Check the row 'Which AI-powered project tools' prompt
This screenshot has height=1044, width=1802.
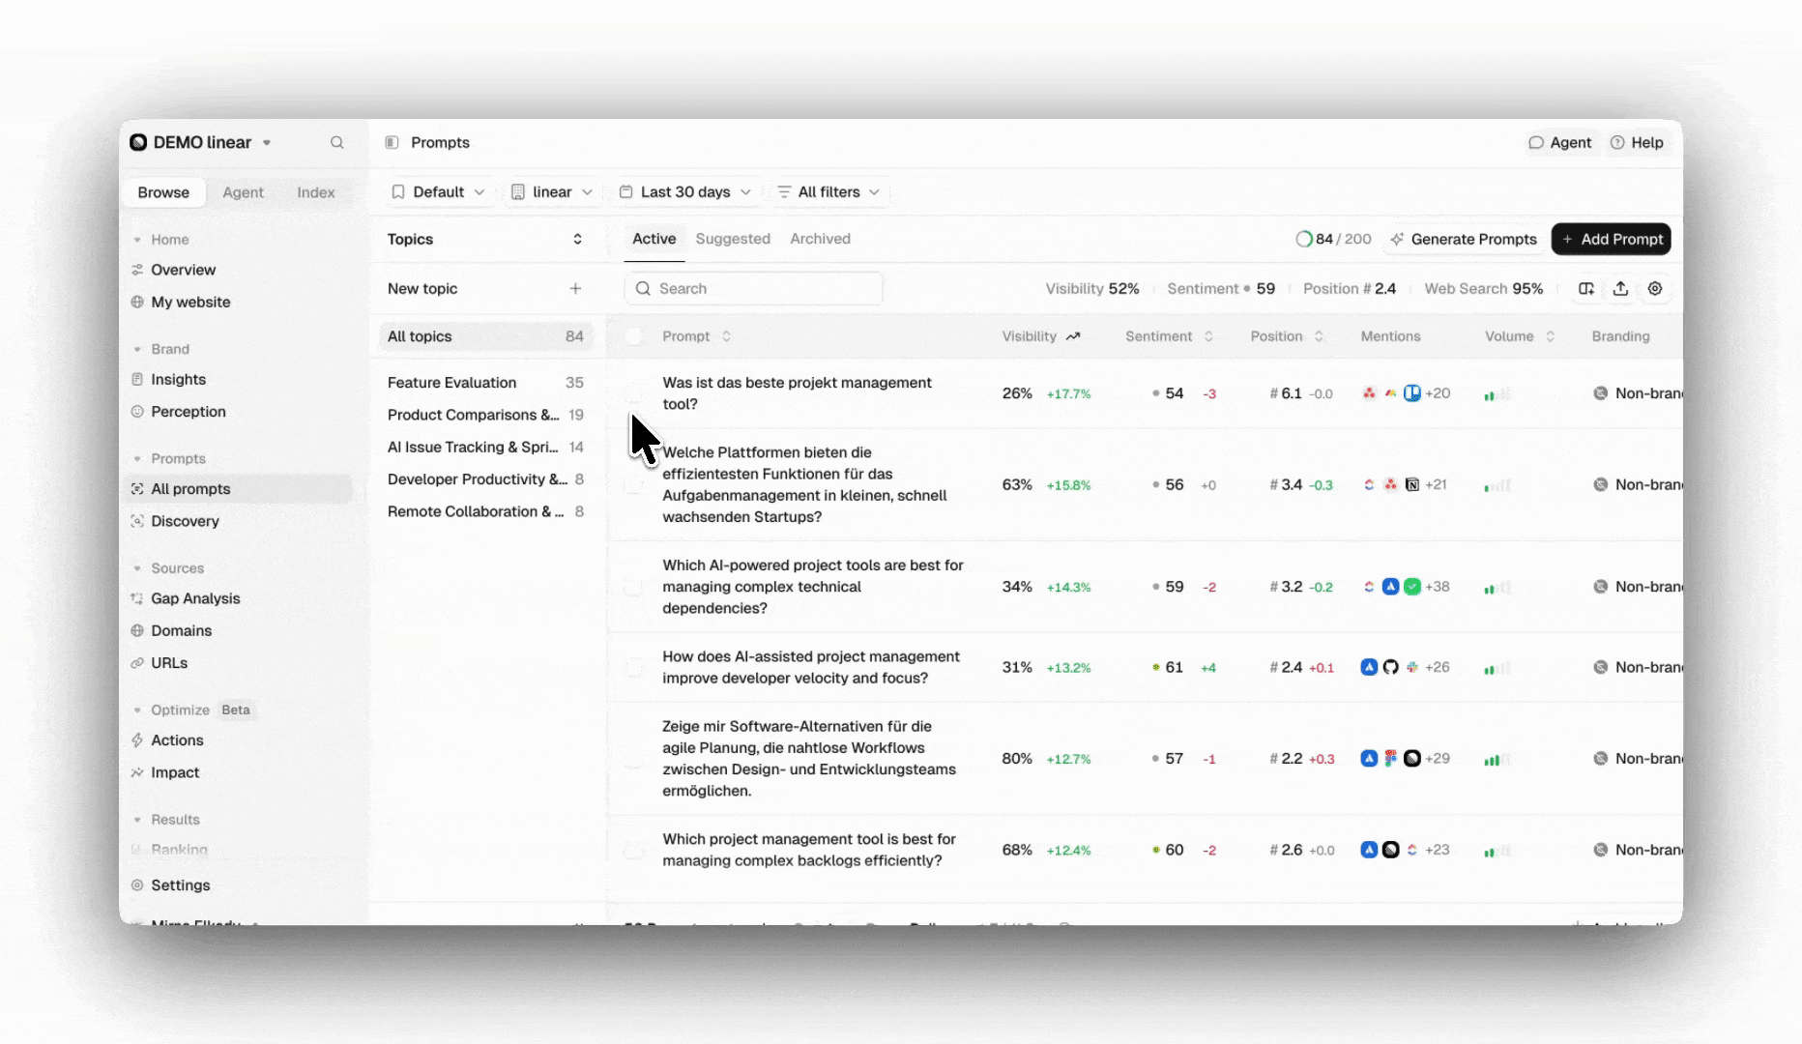633,587
